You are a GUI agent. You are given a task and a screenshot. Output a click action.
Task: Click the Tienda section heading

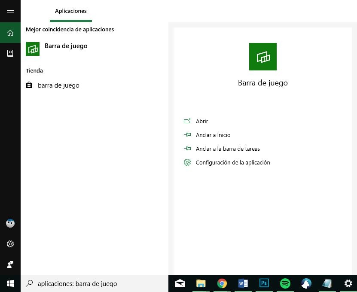(x=34, y=70)
